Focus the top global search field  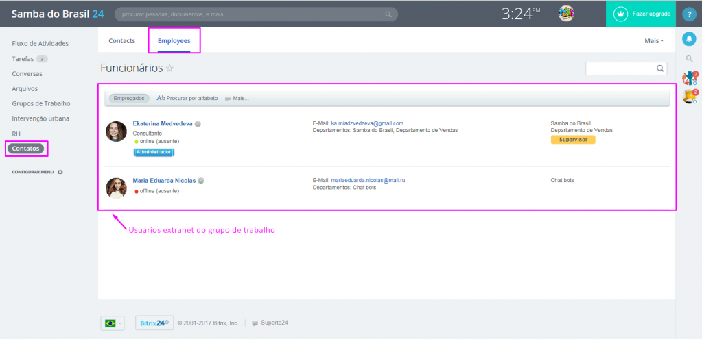click(256, 14)
